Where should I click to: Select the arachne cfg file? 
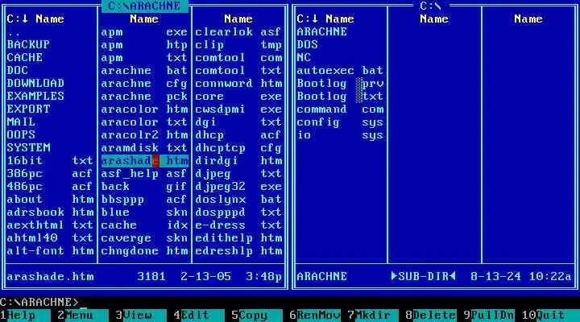145,84
